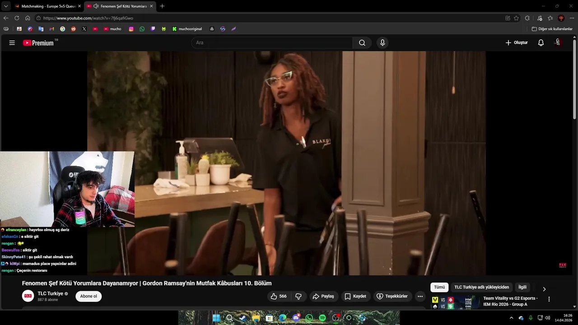
Task: Click the streamer webcam overlay
Action: (x=67, y=189)
